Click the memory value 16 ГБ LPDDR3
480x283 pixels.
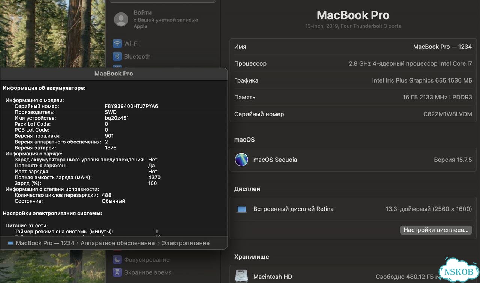pyautogui.click(x=437, y=97)
